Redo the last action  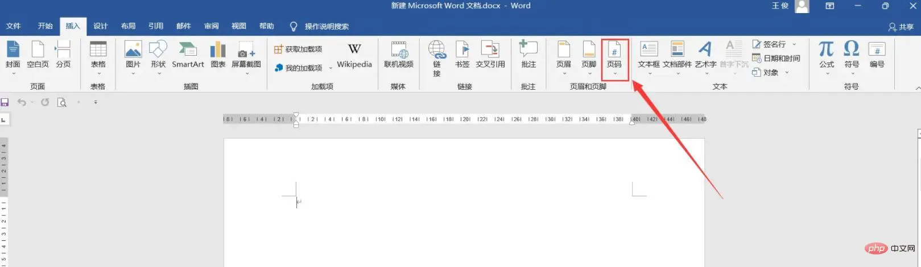pos(45,102)
